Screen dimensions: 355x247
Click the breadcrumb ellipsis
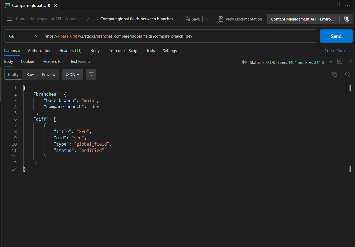click(93, 19)
